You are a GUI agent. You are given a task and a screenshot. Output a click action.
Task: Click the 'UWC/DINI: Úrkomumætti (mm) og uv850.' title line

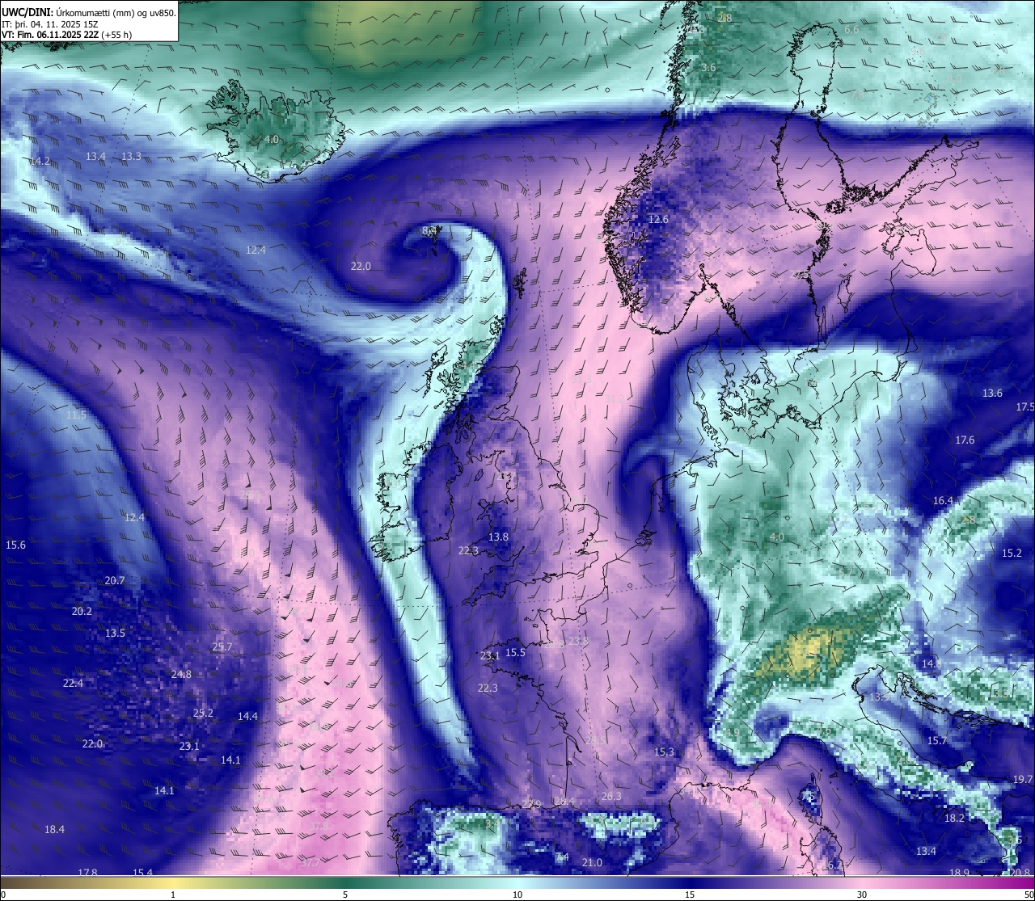point(89,12)
